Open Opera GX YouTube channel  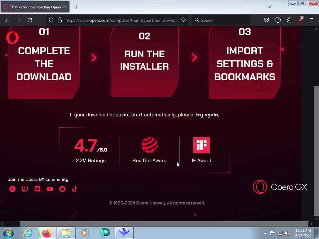50,189
